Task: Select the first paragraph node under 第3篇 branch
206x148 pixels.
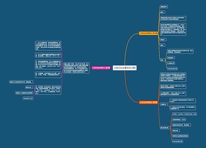Action: [x=173, y=78]
